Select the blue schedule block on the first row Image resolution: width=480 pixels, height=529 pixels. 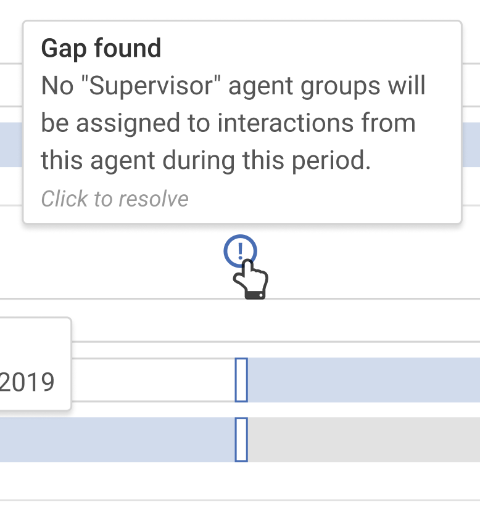[x=364, y=378]
